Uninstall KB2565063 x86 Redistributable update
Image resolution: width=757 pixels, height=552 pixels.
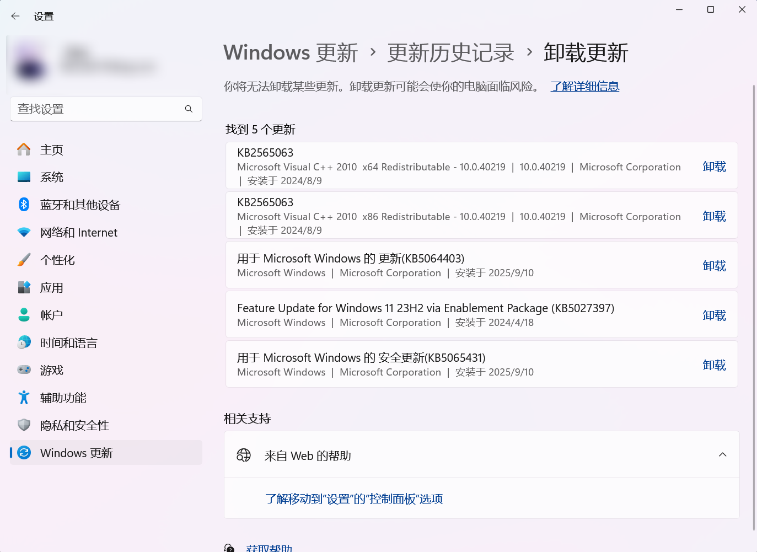(x=714, y=216)
